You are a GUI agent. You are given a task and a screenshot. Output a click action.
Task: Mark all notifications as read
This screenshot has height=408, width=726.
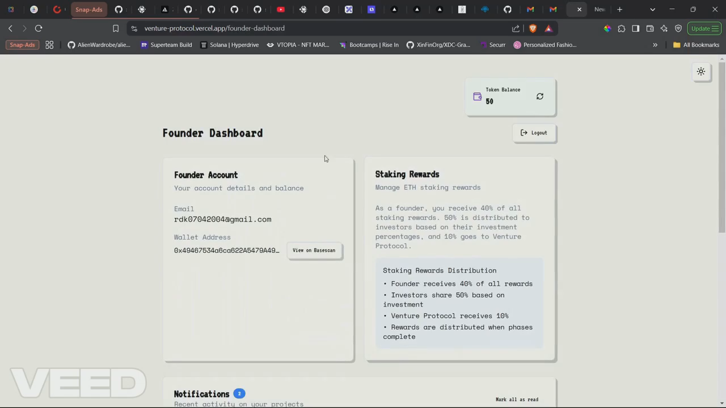pyautogui.click(x=517, y=399)
